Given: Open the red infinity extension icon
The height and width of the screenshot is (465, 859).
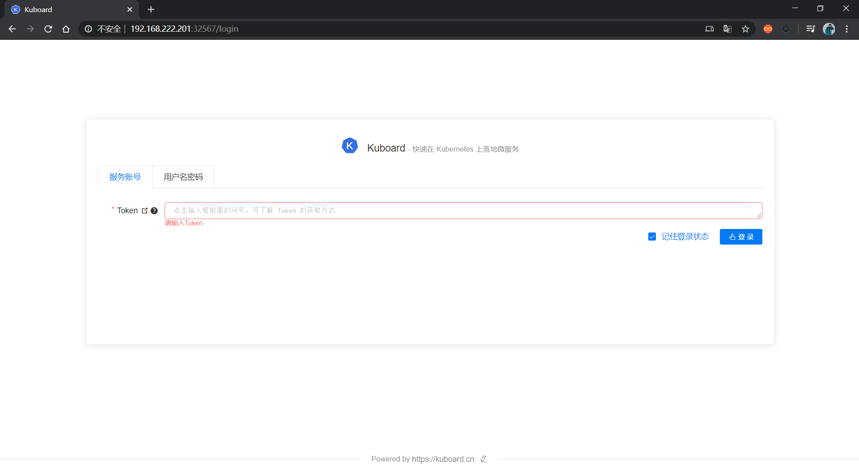Looking at the screenshot, I should [x=768, y=29].
